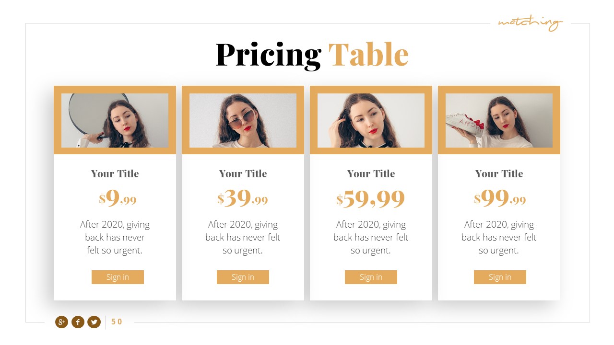Click Sign in under the $39.99 plan

click(x=243, y=277)
